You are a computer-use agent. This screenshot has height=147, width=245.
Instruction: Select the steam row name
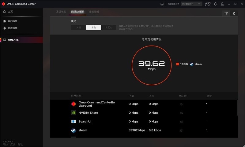(83, 130)
